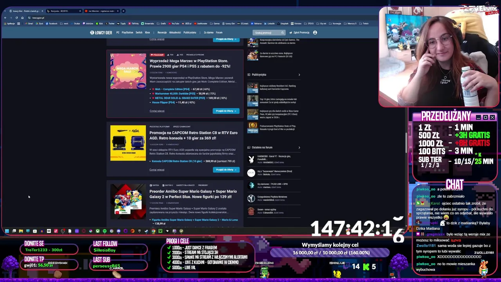501x282 pixels.
Task: Open the TikFinity bookmark
Action: coord(133,23)
